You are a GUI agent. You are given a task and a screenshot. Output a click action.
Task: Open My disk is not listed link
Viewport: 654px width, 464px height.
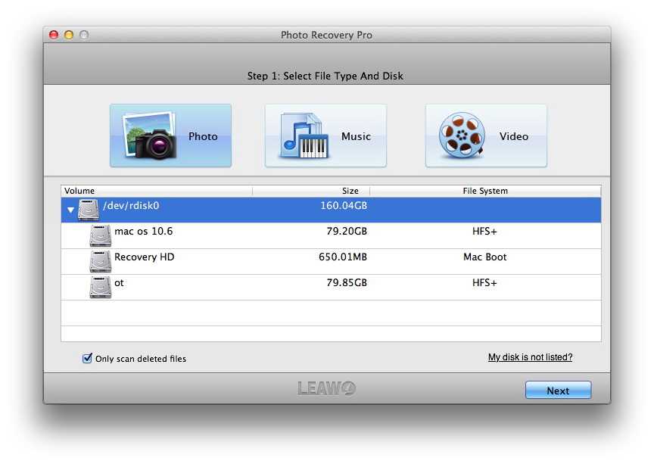pos(530,357)
